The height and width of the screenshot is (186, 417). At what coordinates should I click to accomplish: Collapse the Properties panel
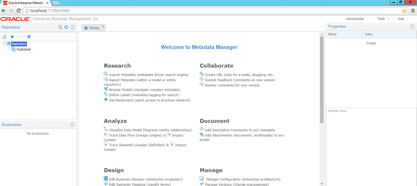(x=412, y=27)
